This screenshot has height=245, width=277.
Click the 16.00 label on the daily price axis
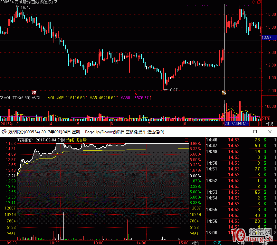[x=271, y=14]
